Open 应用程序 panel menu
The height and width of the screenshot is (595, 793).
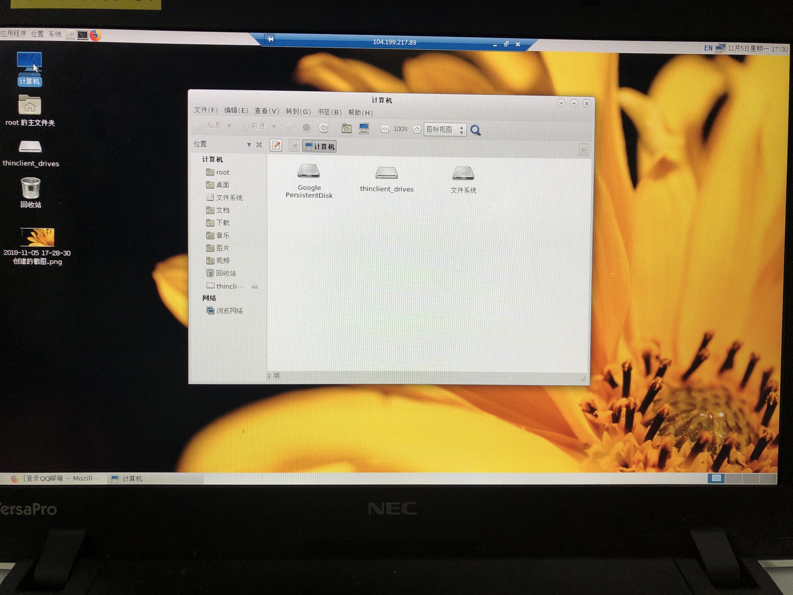coord(14,34)
